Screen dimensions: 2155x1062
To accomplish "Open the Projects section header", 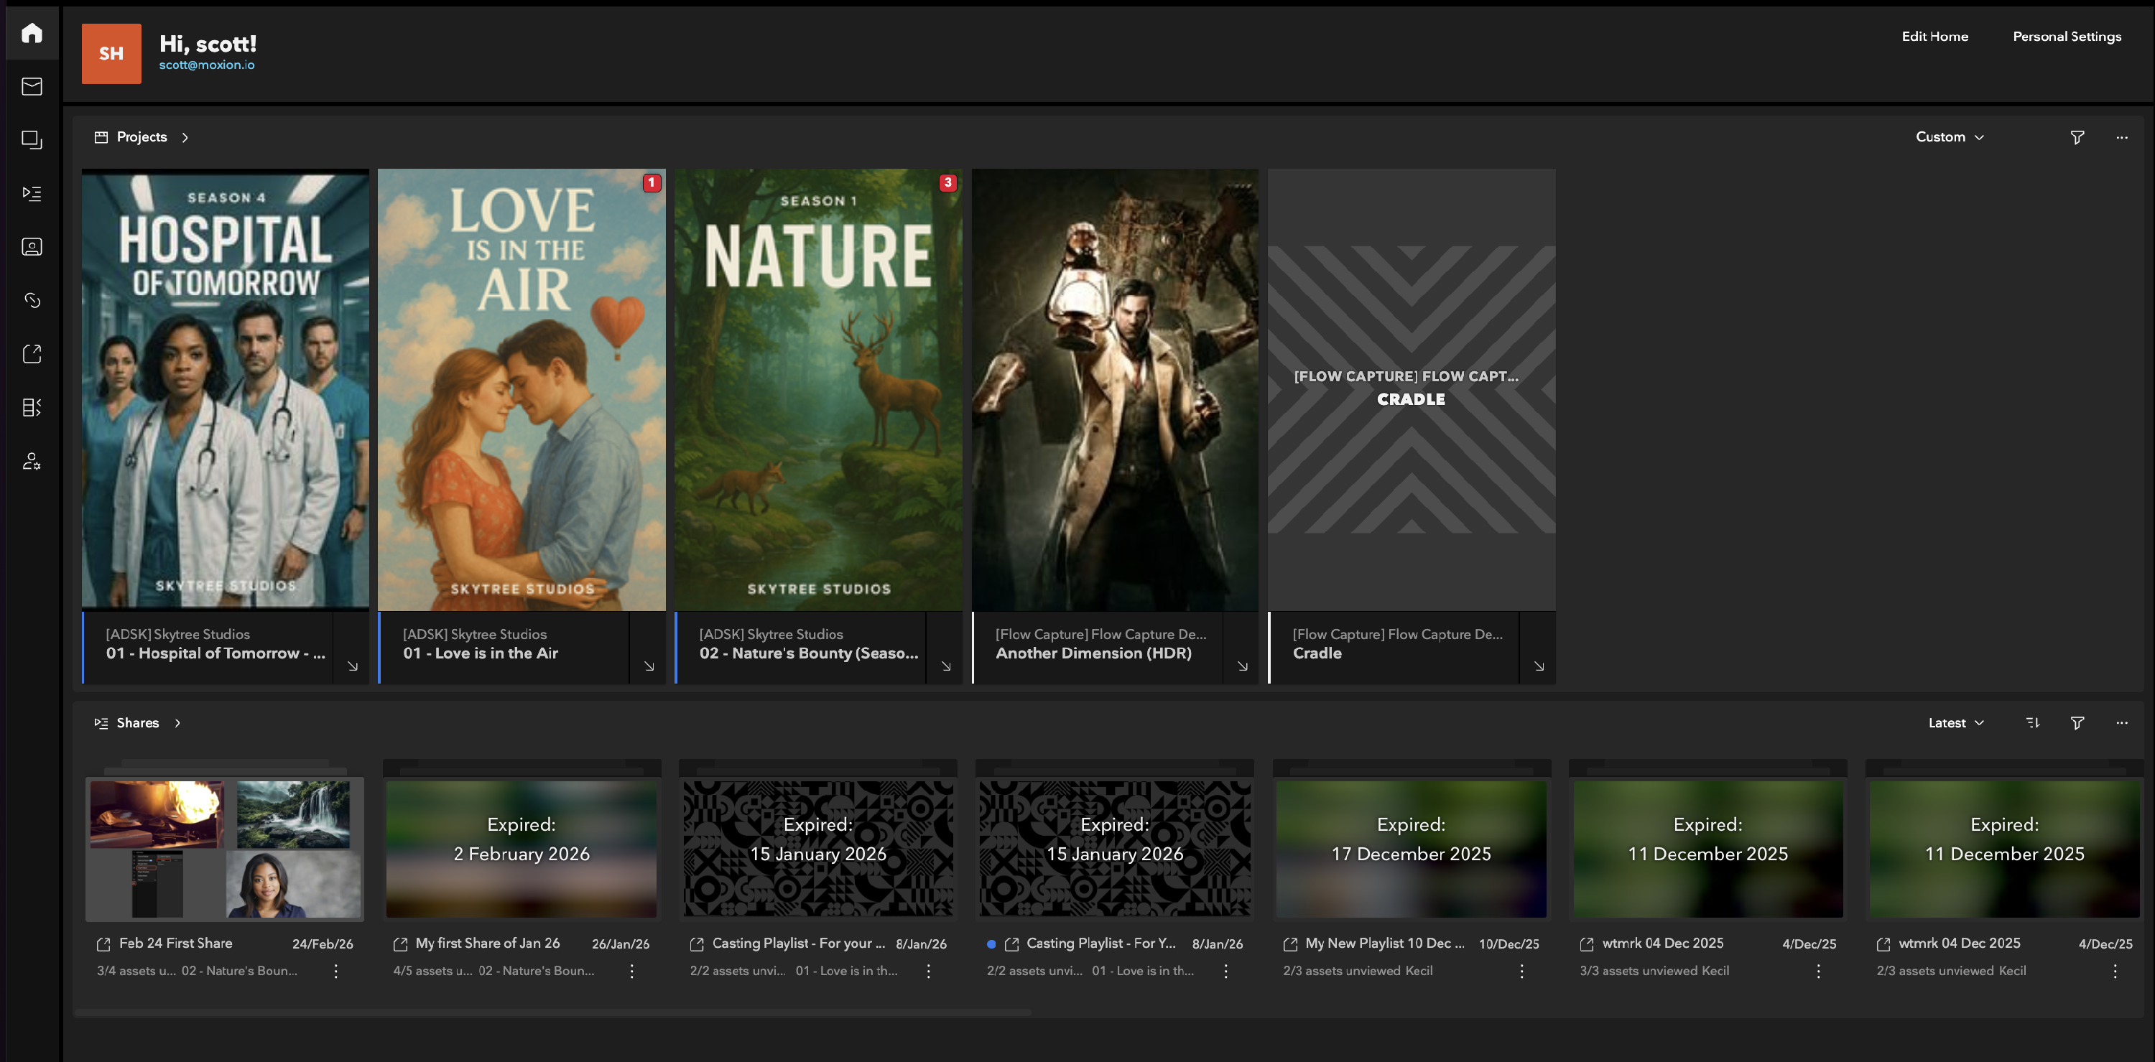I will [142, 137].
